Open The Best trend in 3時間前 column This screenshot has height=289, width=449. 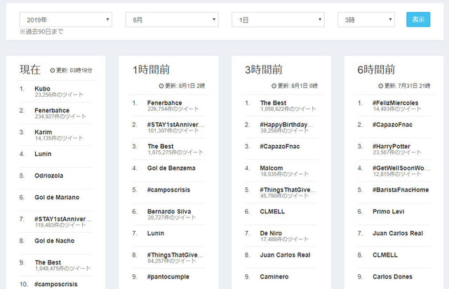tap(273, 103)
